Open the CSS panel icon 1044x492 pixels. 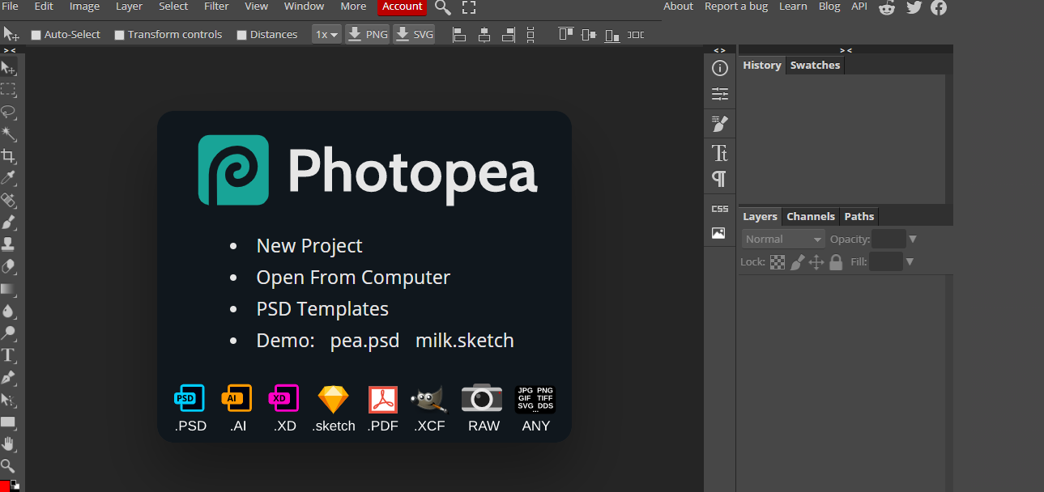(x=719, y=208)
